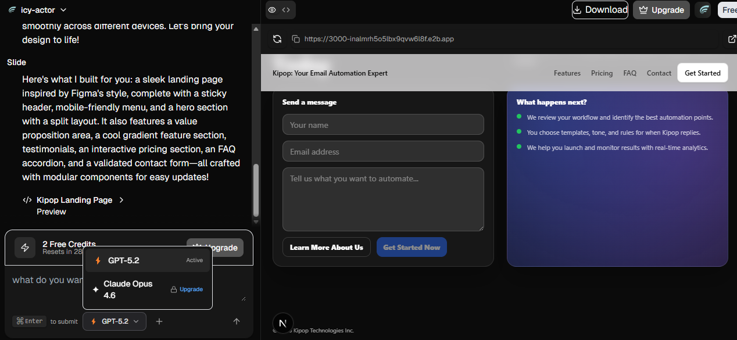
Task: Click Learn More About Us button
Action: click(x=327, y=247)
